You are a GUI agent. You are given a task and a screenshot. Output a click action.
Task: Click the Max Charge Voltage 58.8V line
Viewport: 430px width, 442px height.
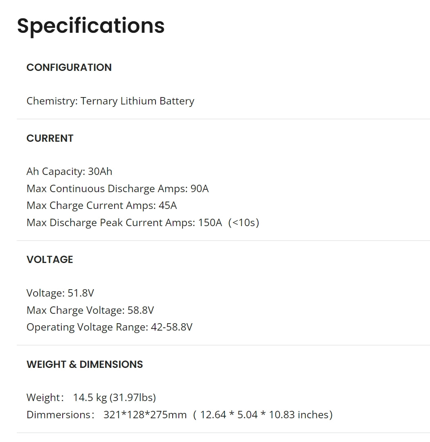tap(90, 311)
